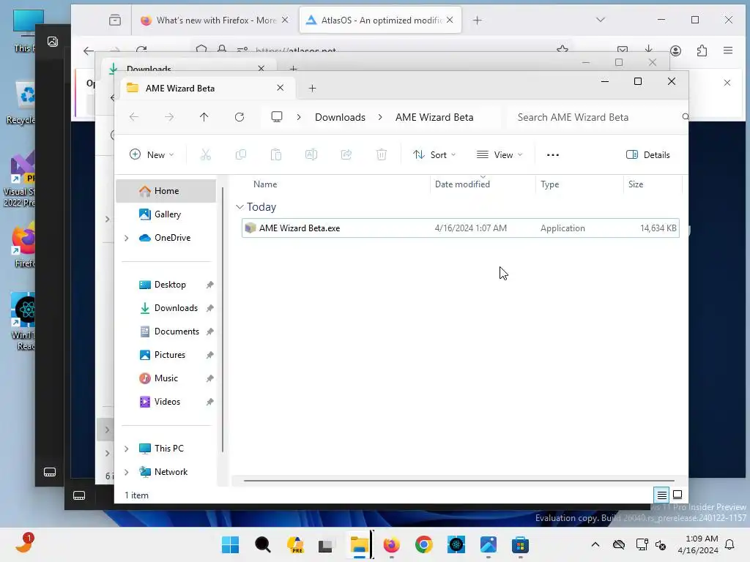Click the Paste clipboard icon in Explorer toolbar

276,154
